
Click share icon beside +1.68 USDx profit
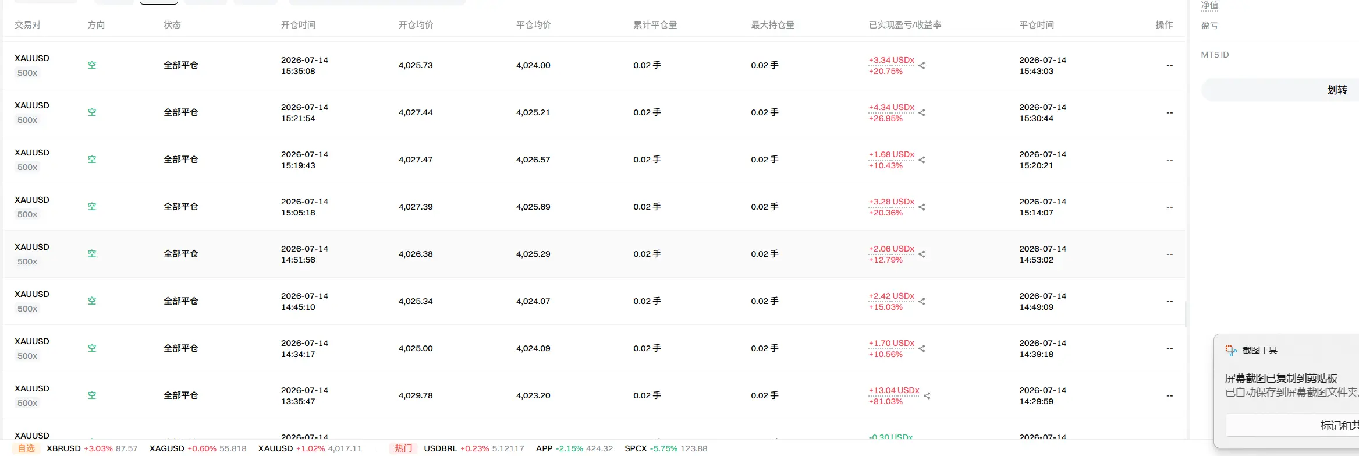pyautogui.click(x=922, y=160)
